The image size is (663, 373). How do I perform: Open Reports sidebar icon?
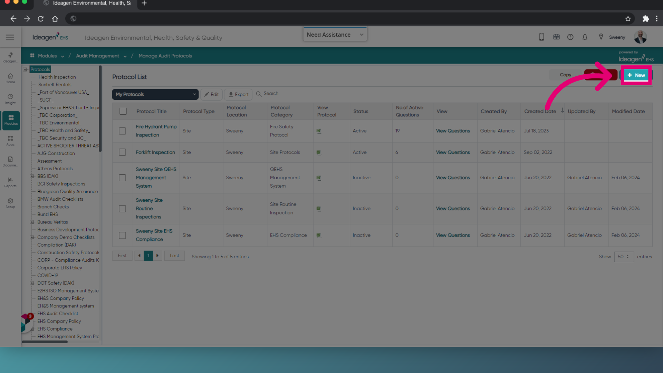(x=10, y=182)
